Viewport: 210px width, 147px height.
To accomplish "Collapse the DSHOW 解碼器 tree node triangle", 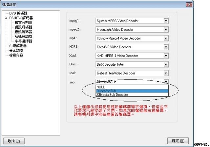I will [x=6, y=18].
